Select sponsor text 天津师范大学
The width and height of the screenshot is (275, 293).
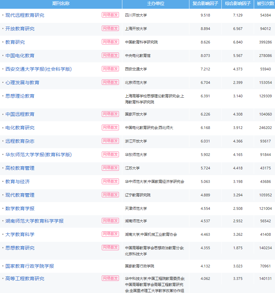point(136,208)
